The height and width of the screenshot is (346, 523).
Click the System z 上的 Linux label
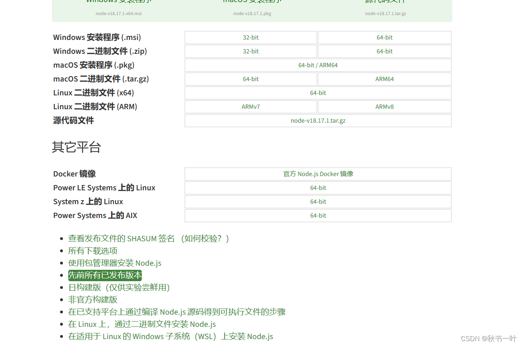[x=88, y=202]
